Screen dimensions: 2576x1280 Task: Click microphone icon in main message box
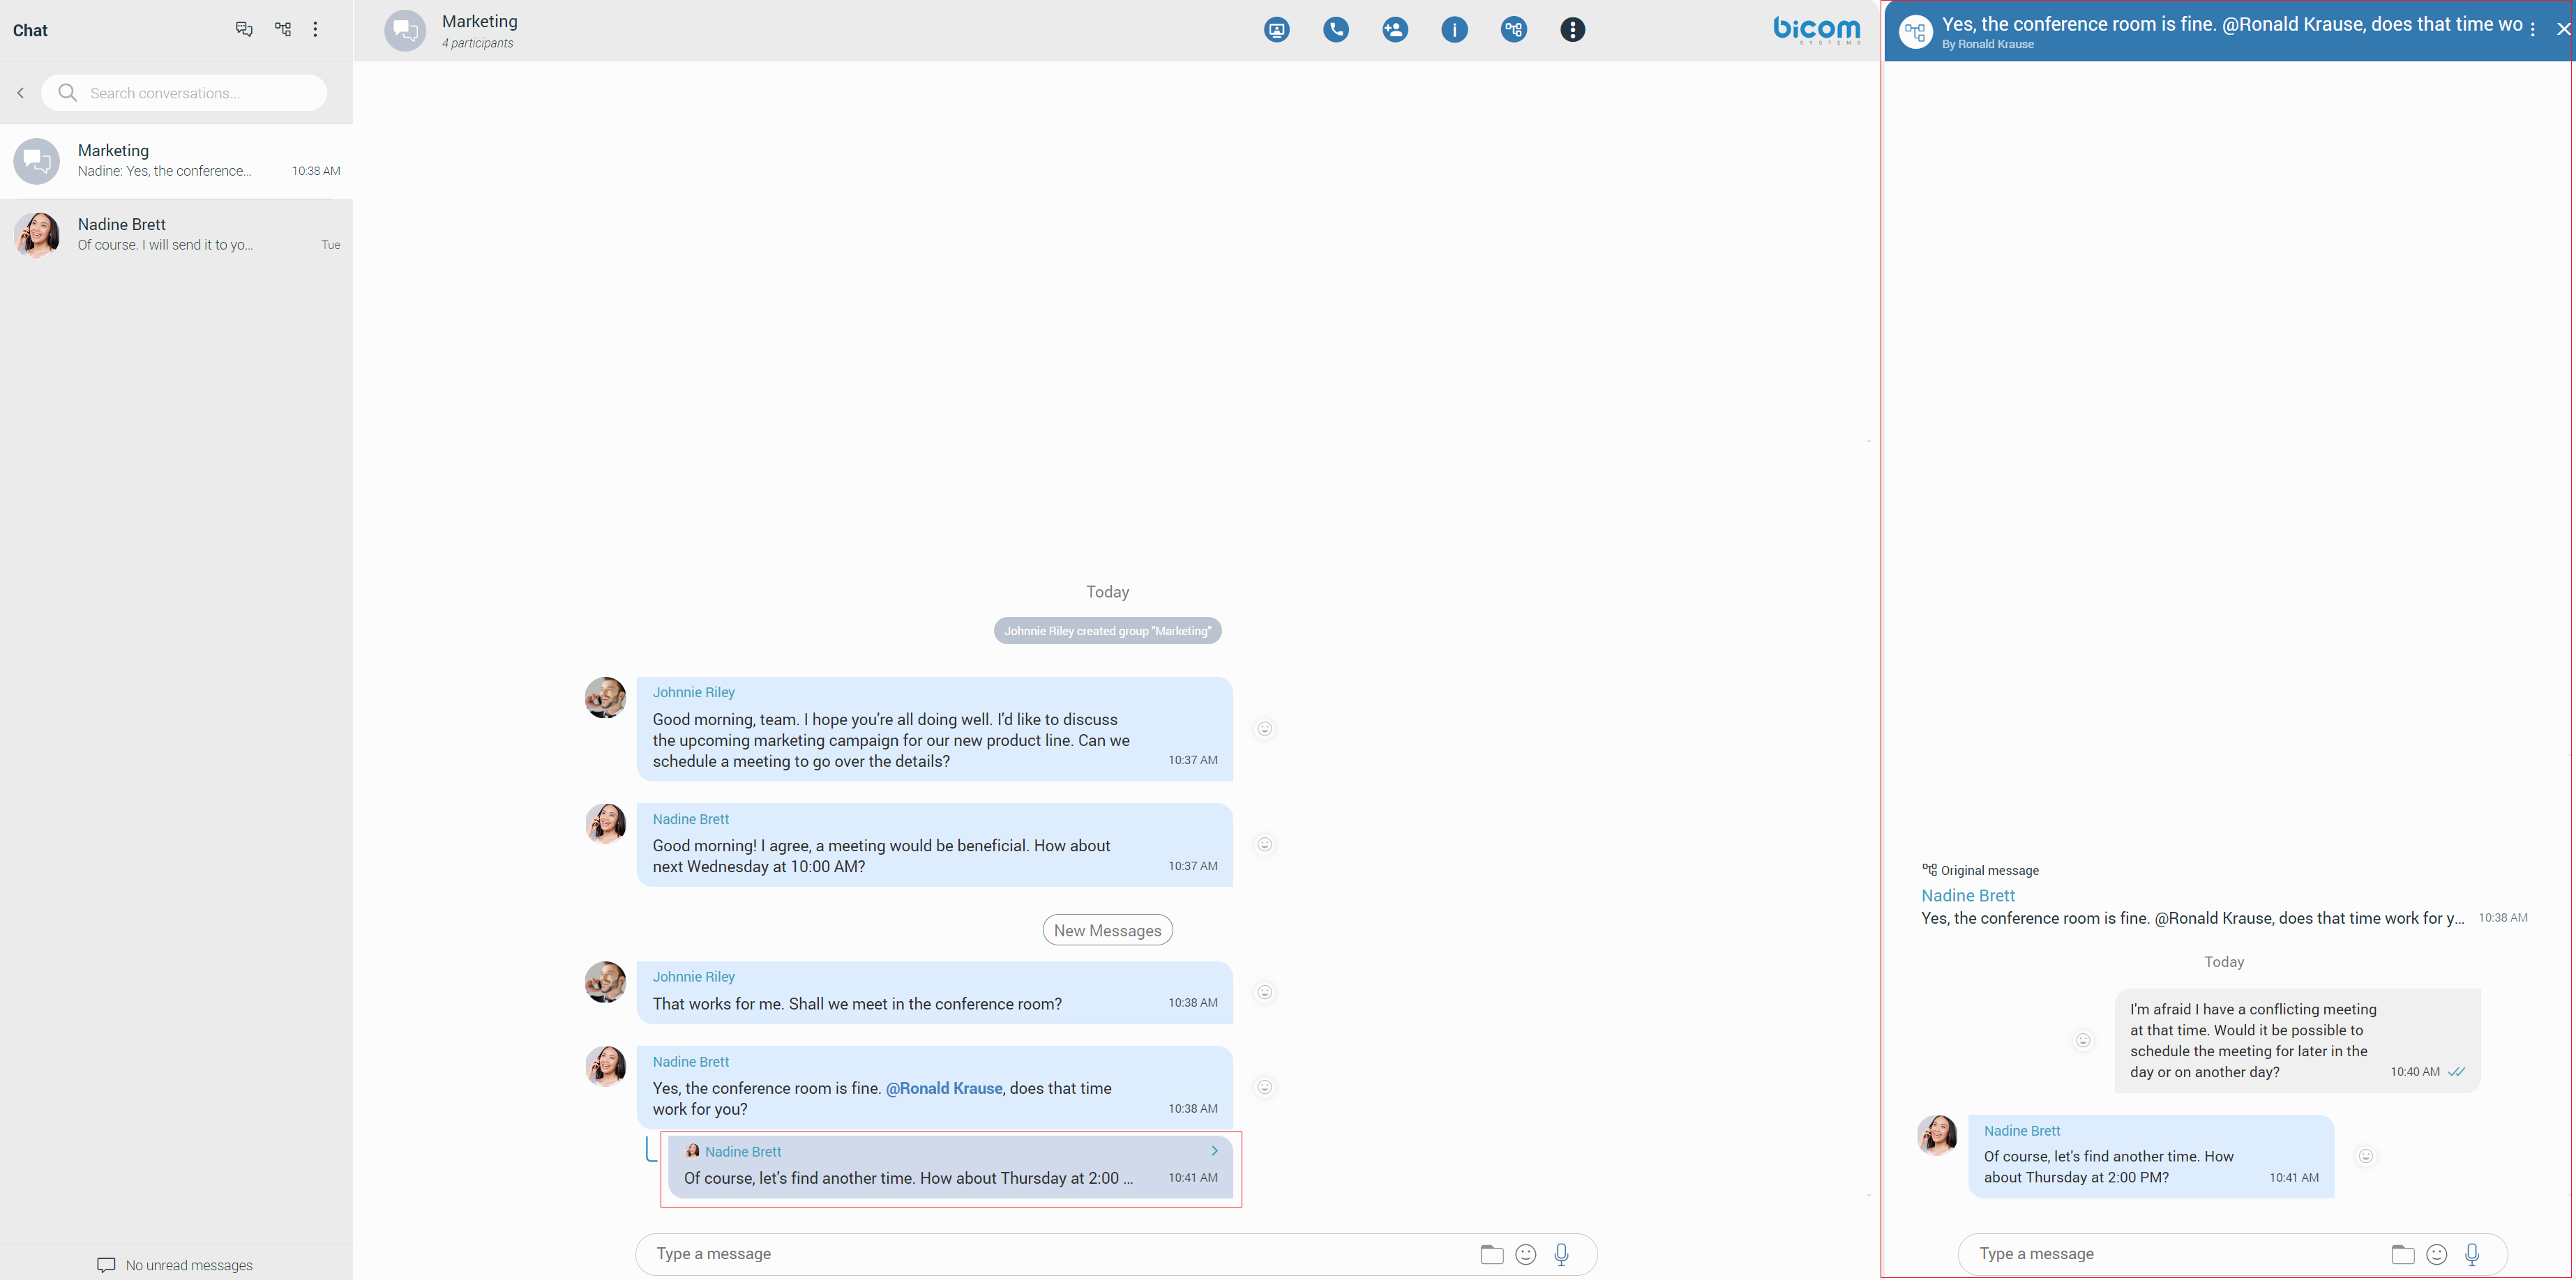click(x=1561, y=1254)
